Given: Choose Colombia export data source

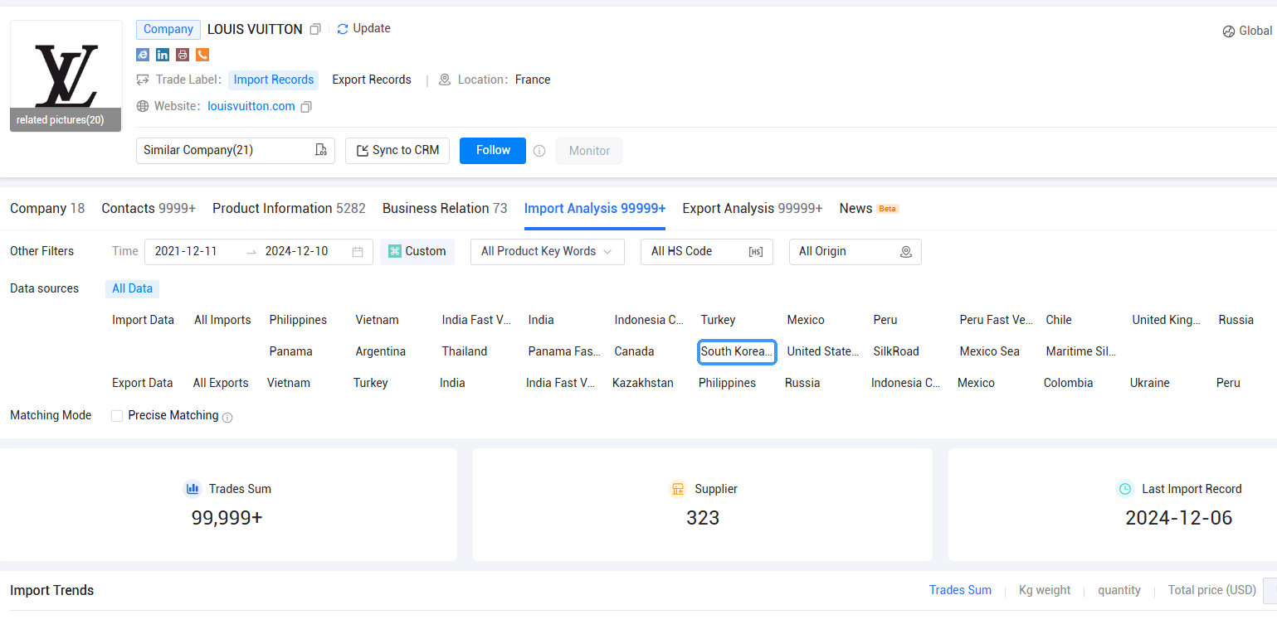Looking at the screenshot, I should [1068, 384].
